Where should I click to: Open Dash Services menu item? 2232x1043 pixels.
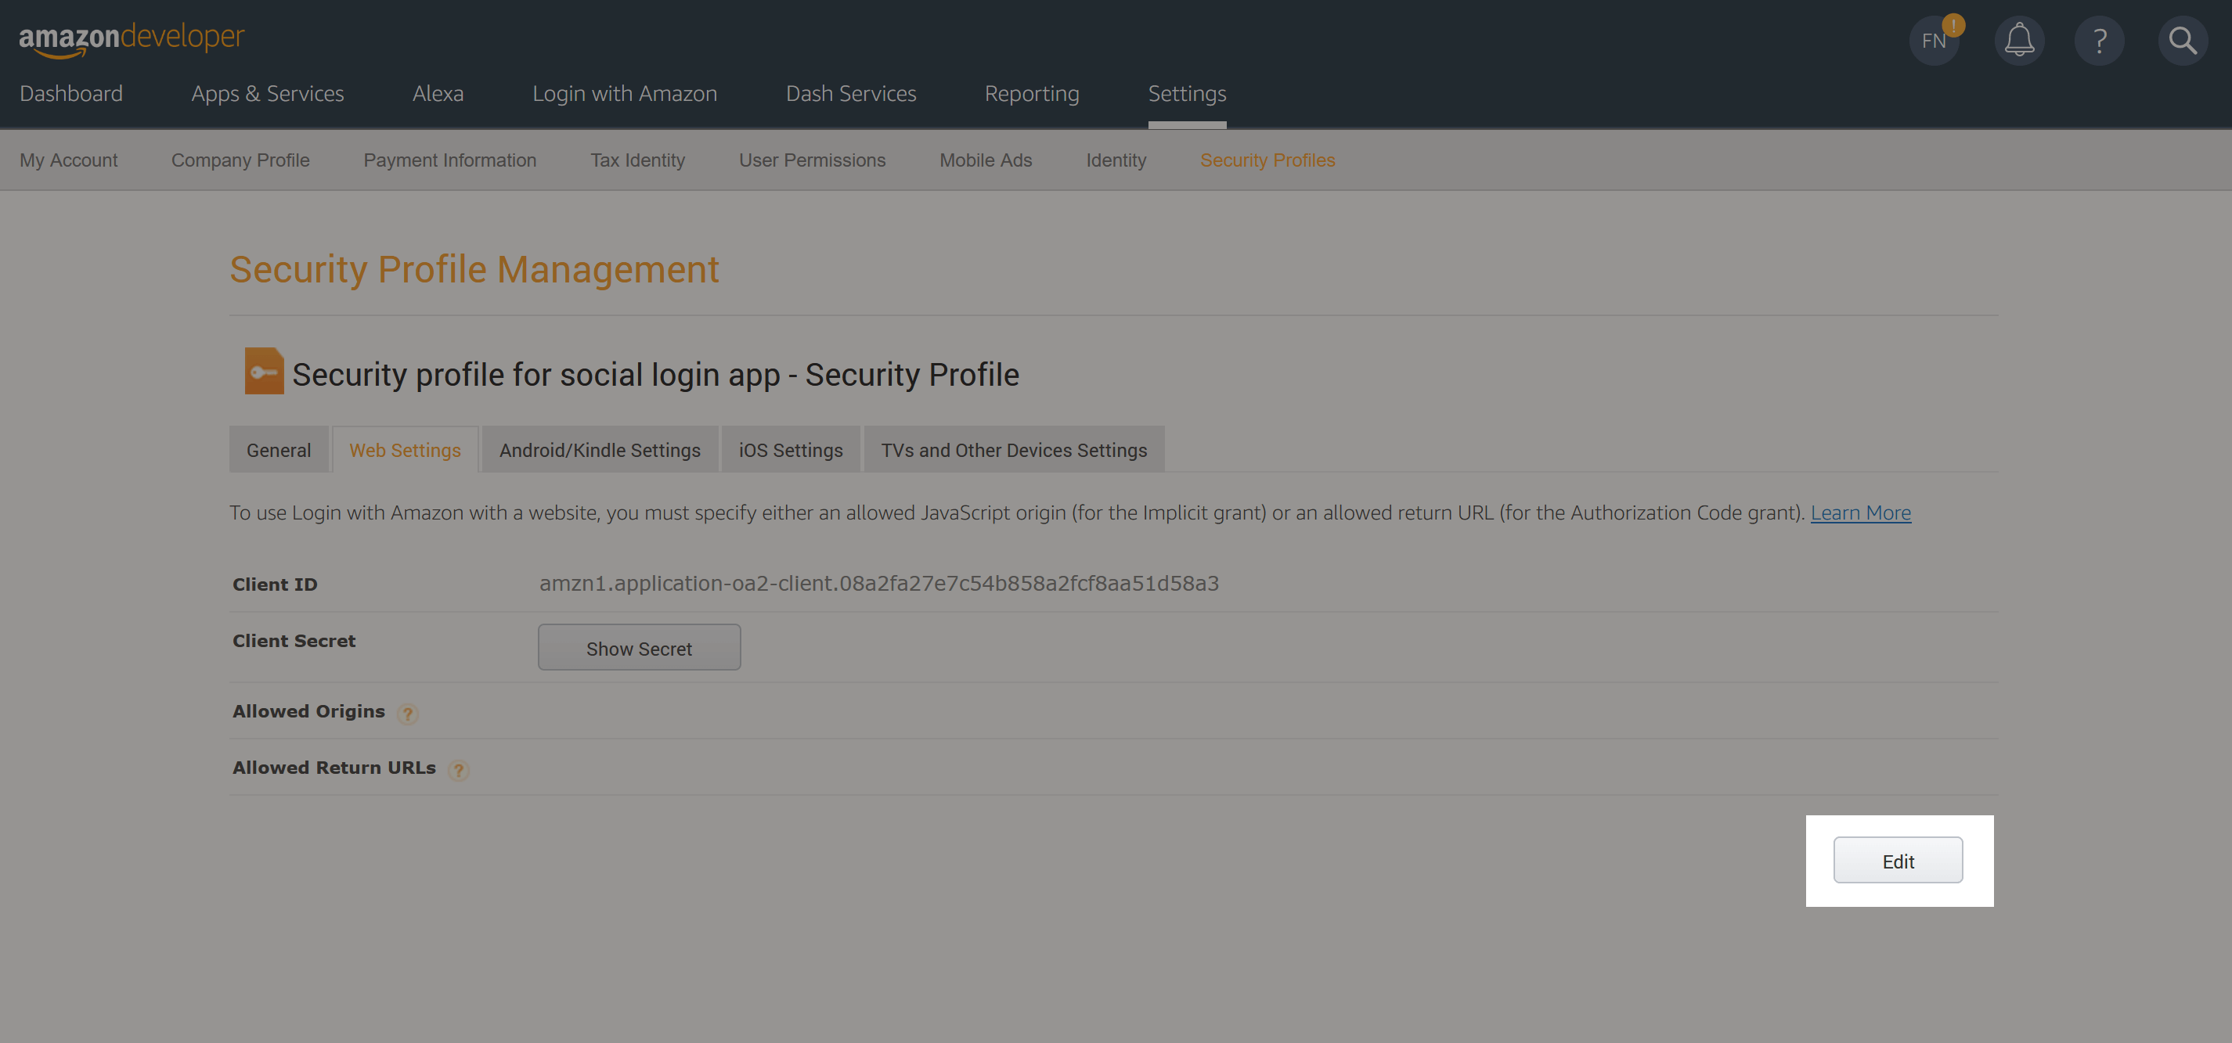[851, 94]
